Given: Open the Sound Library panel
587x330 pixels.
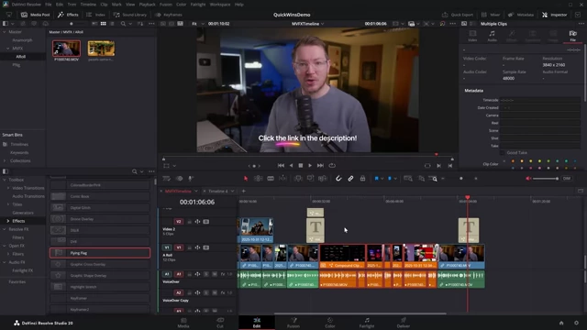Looking at the screenshot, I should point(130,15).
